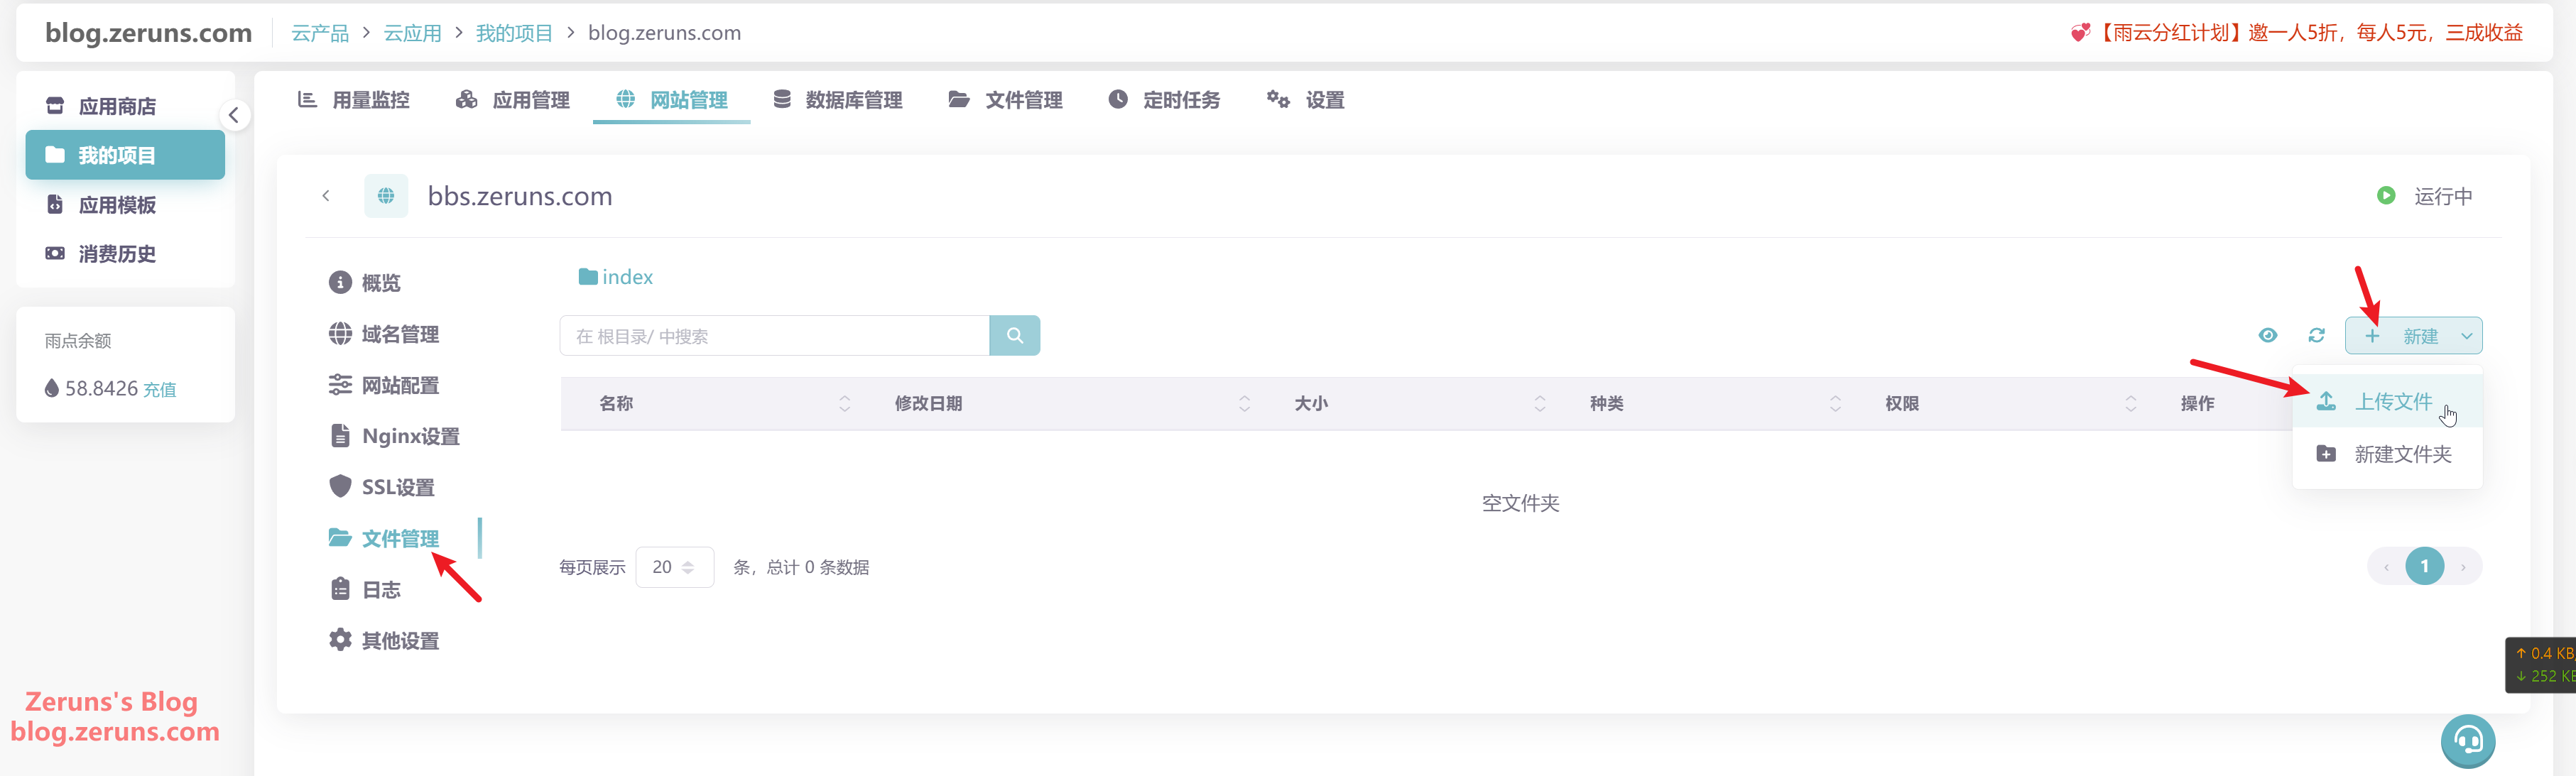Open the page size selector showing 20

click(675, 567)
